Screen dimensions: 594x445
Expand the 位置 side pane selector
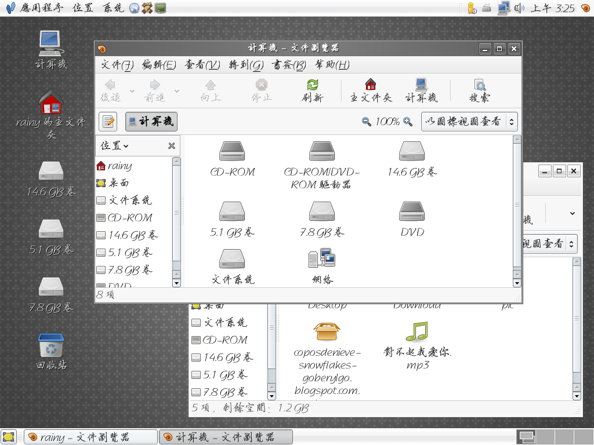(x=114, y=145)
